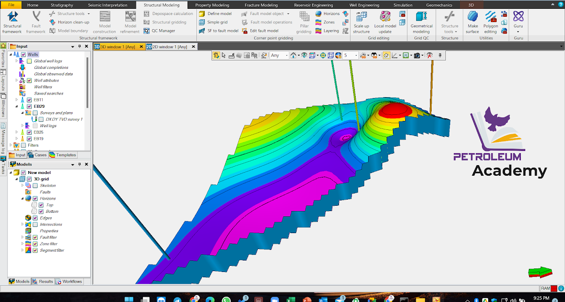Pin the 3D window toolbar
Screen dimensions: 565x302
point(440,55)
